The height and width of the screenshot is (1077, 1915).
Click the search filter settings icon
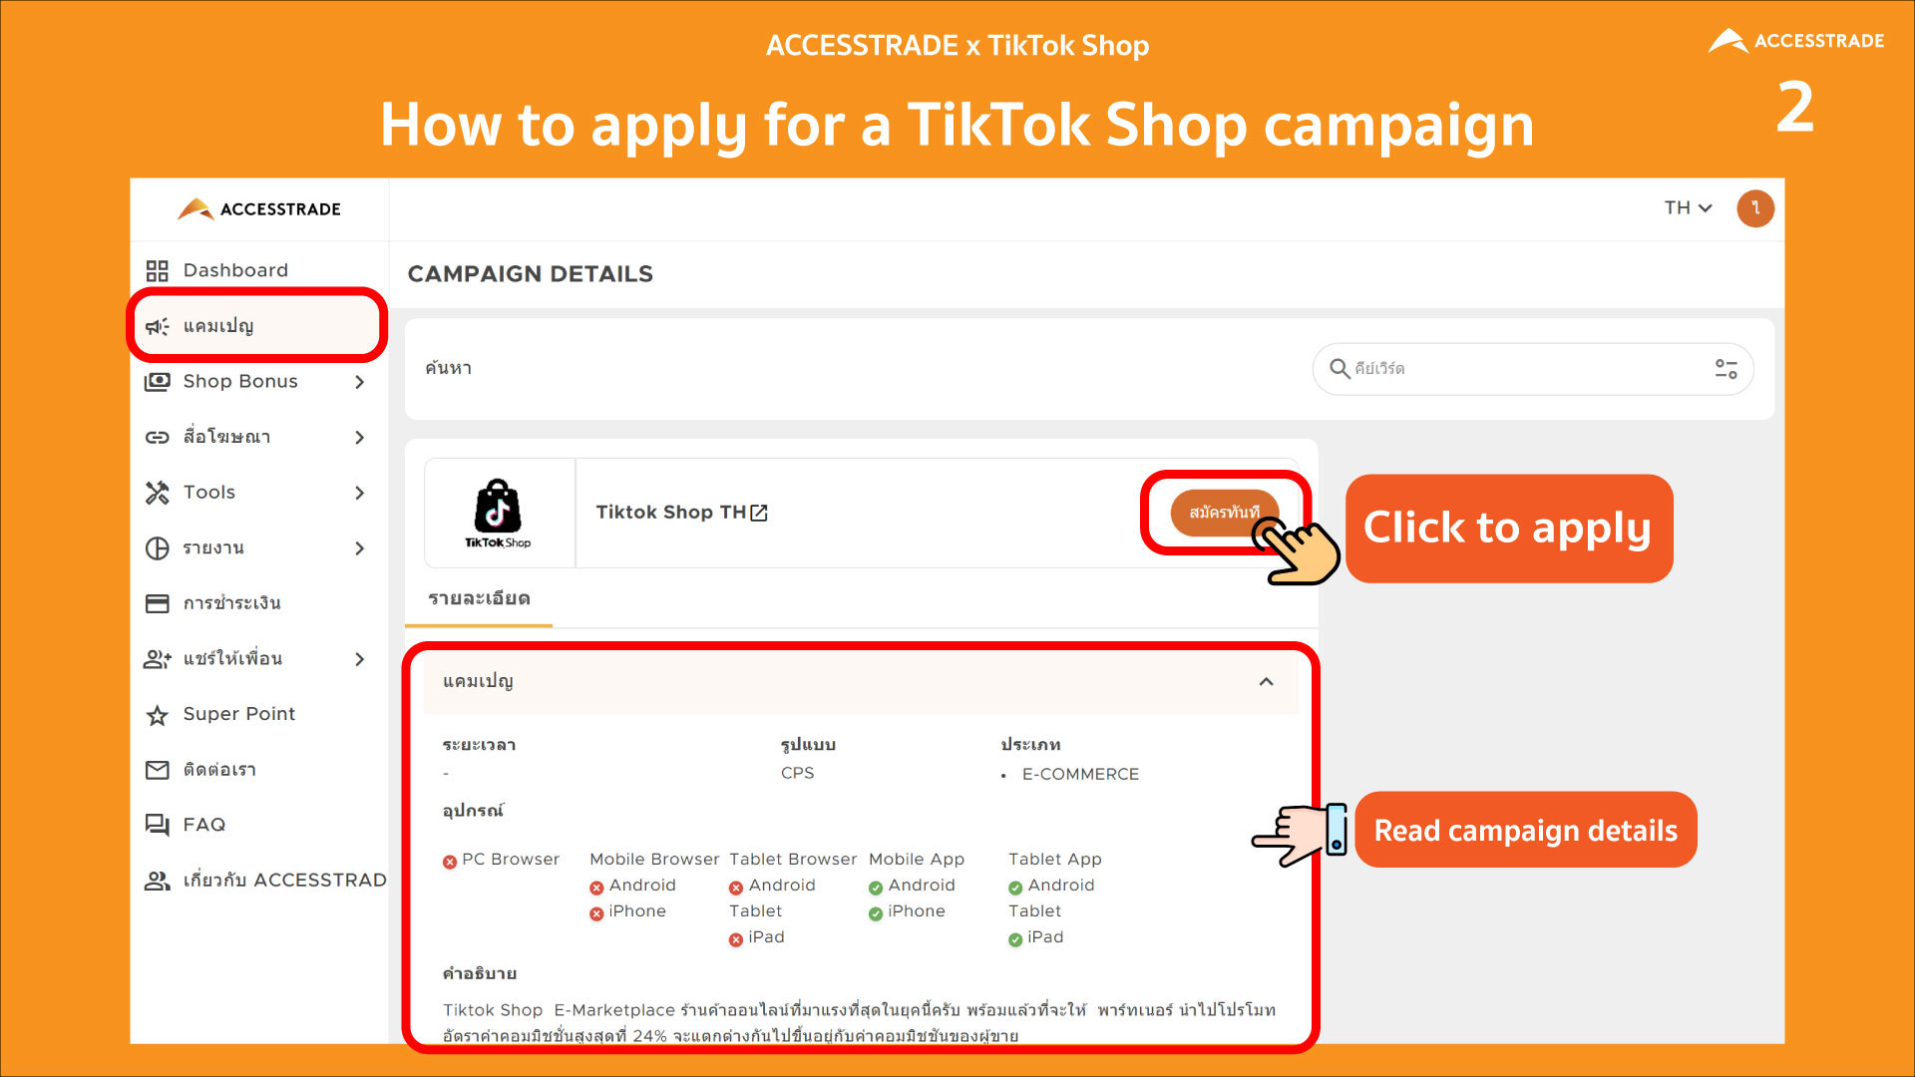pyautogui.click(x=1725, y=369)
